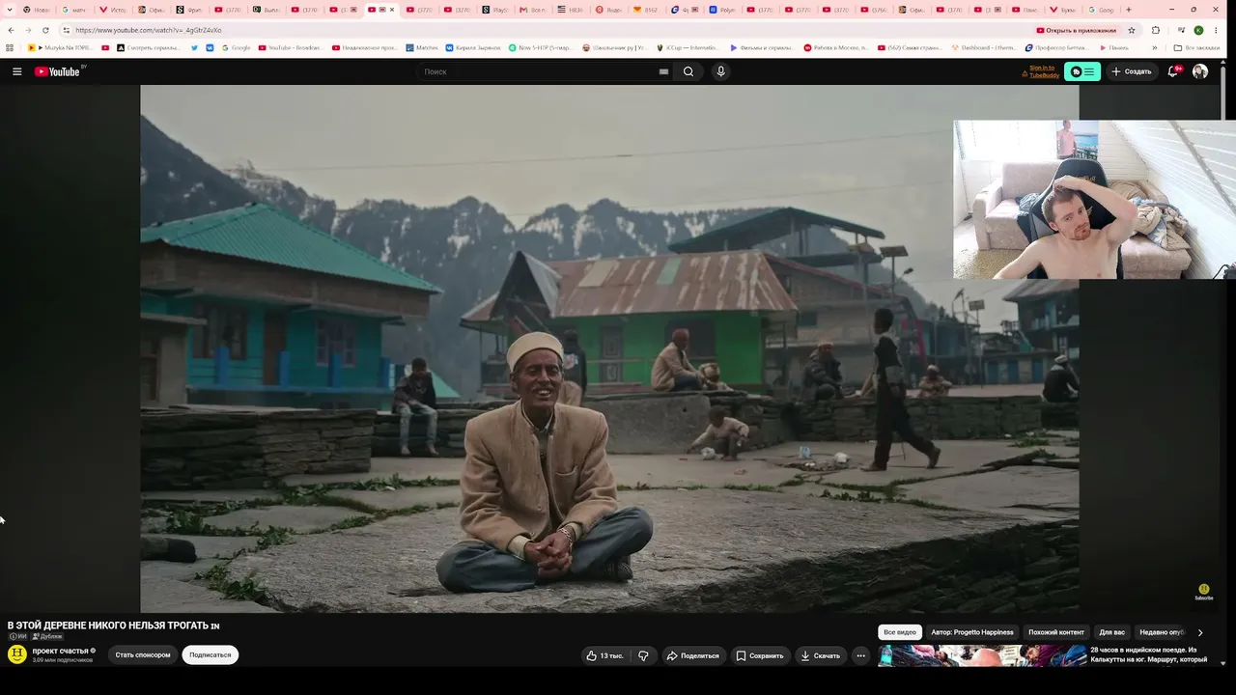
Task: Reload the current page
Action: (x=44, y=30)
